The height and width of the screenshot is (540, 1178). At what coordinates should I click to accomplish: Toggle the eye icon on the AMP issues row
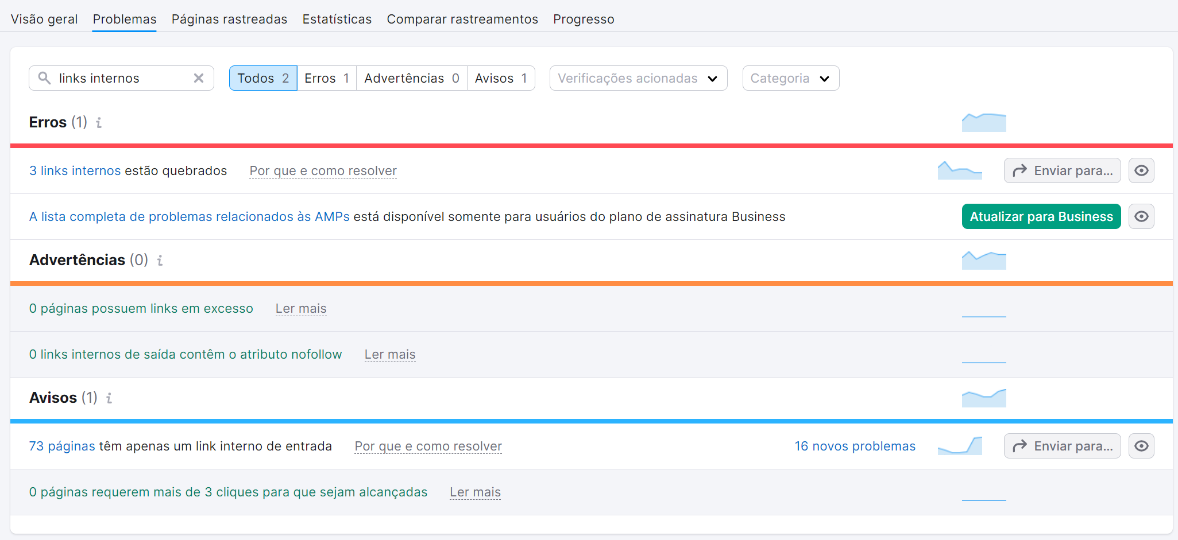click(1141, 216)
